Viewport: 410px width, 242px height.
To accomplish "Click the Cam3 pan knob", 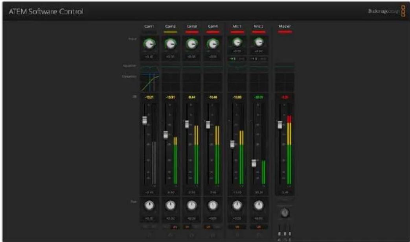I will (192, 205).
